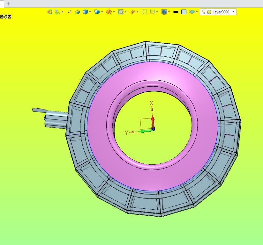
Task: Click the dimension measure icon
Action: (x=152, y=12)
